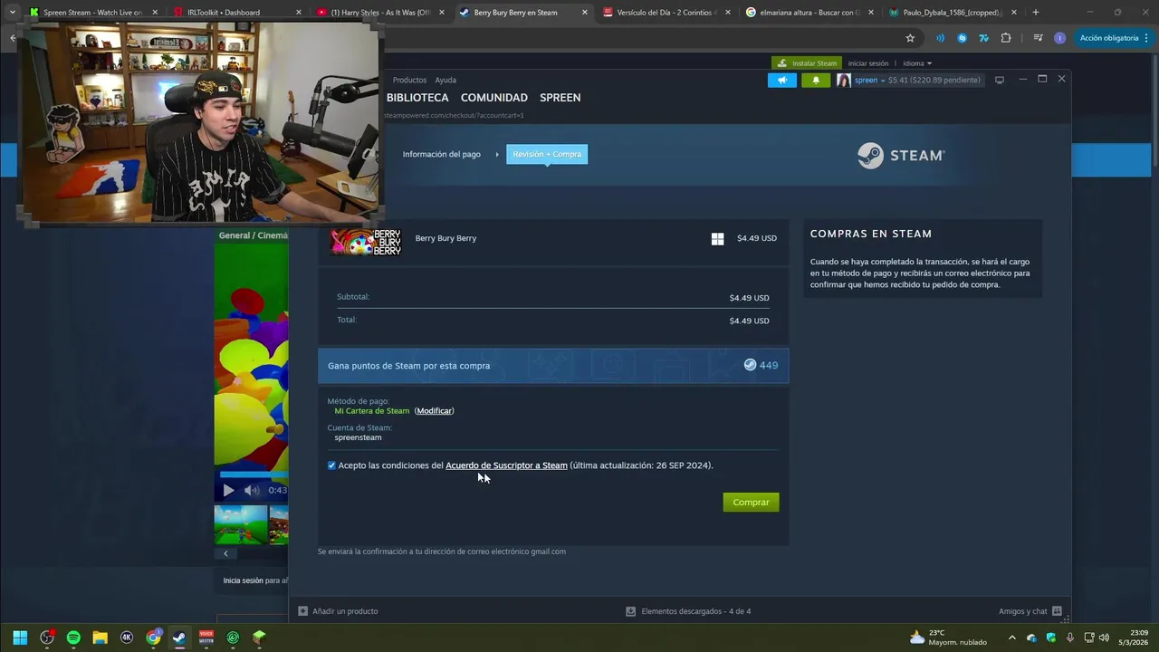
Task: Expand the idioma language dropdown
Action: (x=917, y=63)
